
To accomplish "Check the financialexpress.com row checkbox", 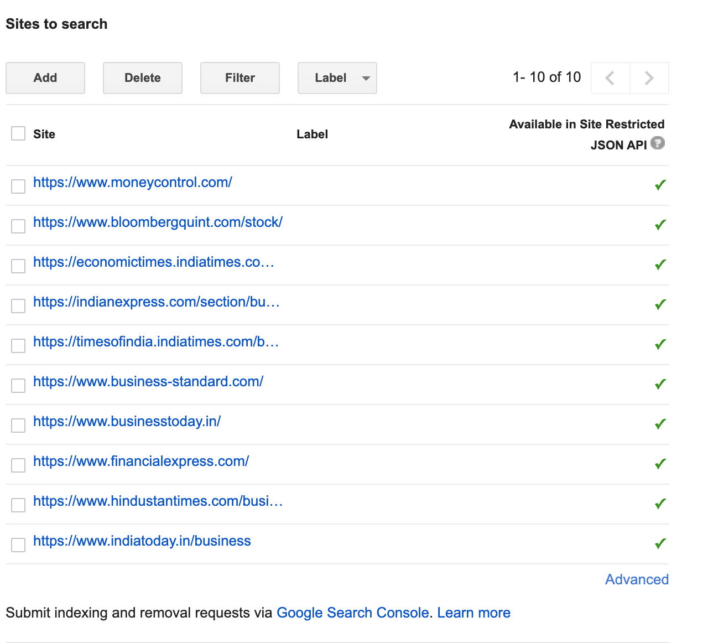I will tap(18, 465).
